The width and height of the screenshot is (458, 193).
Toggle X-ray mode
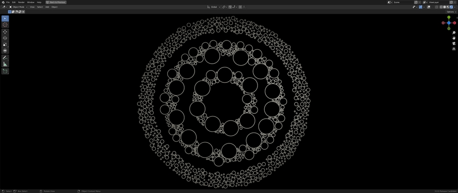point(437,7)
